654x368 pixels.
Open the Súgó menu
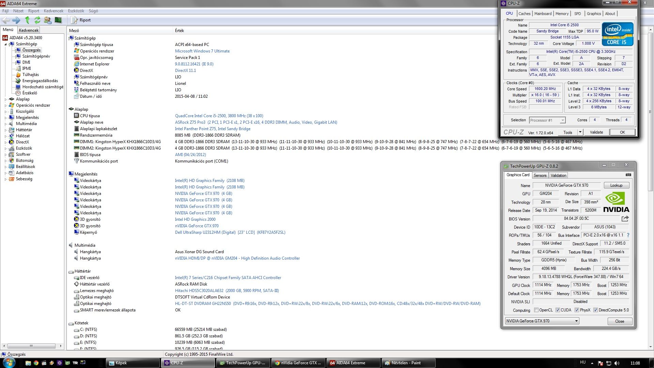93,11
